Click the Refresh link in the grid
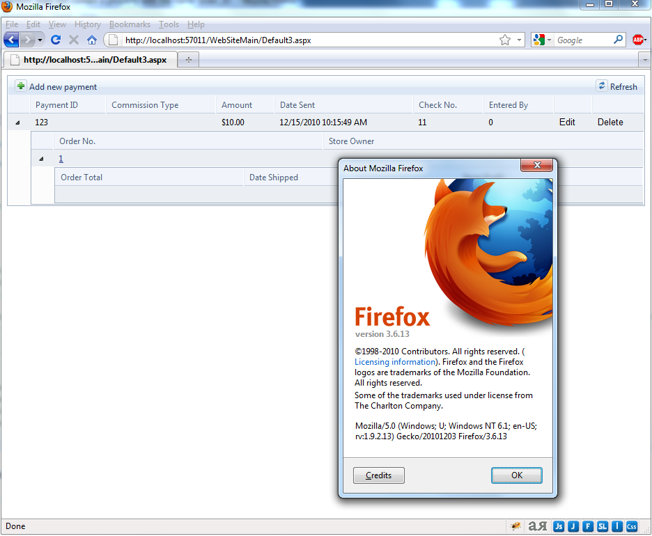The height and width of the screenshot is (536, 652). (623, 87)
